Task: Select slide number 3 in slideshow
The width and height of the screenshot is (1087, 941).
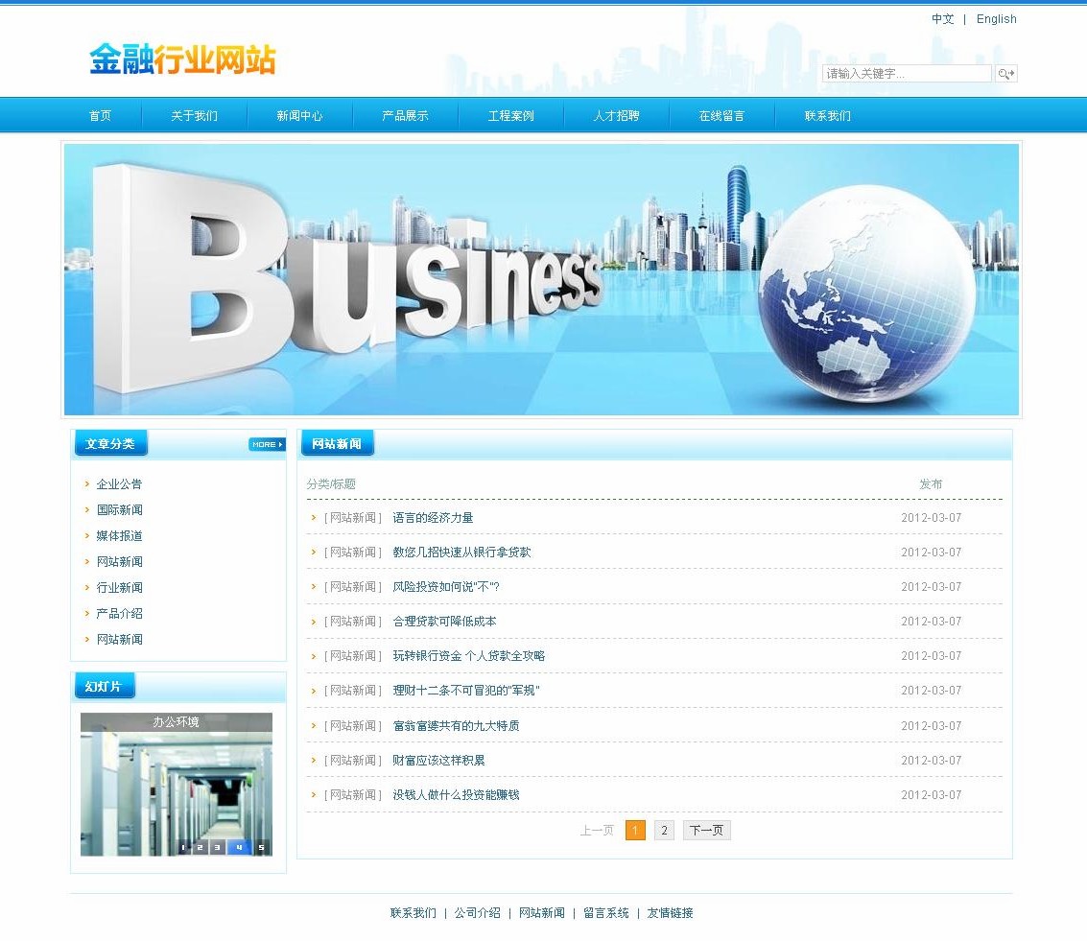Action: 218,847
